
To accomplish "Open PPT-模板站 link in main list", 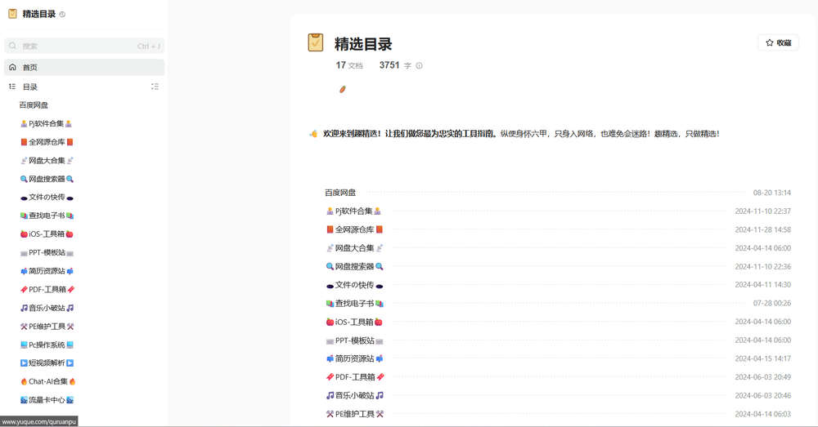I will (354, 340).
